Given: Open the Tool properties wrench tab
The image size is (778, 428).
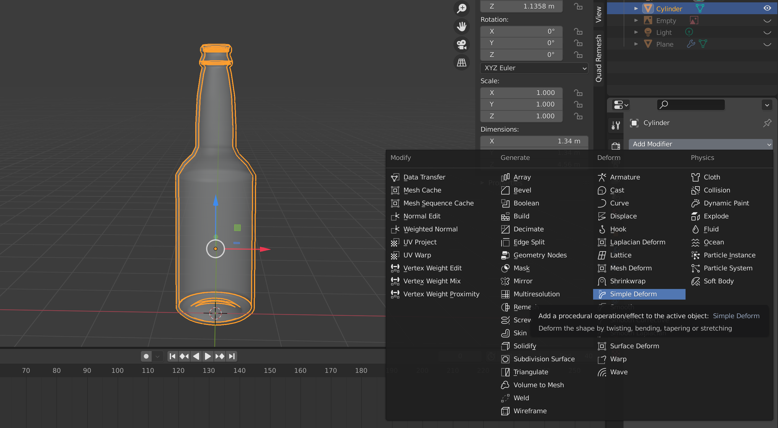Looking at the screenshot, I should click(616, 125).
